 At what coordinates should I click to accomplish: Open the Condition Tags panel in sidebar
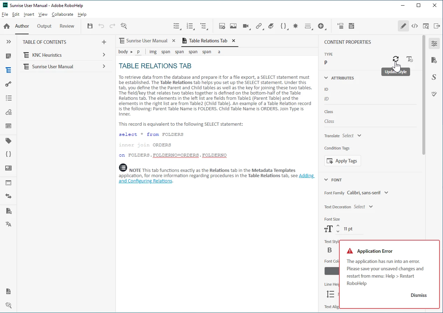coord(9,141)
